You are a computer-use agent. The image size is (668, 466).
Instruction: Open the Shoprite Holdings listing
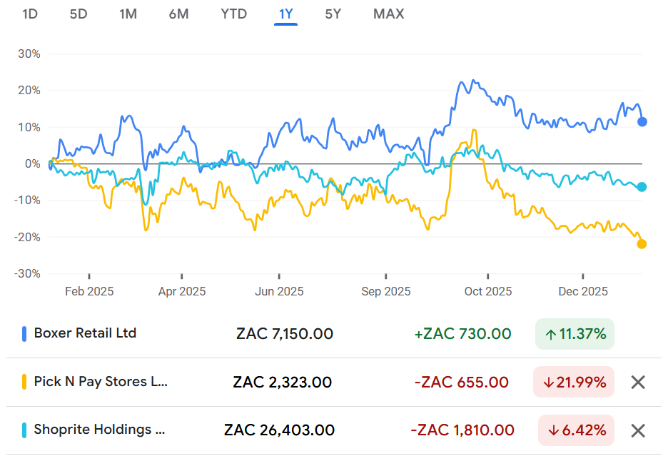[x=93, y=430]
